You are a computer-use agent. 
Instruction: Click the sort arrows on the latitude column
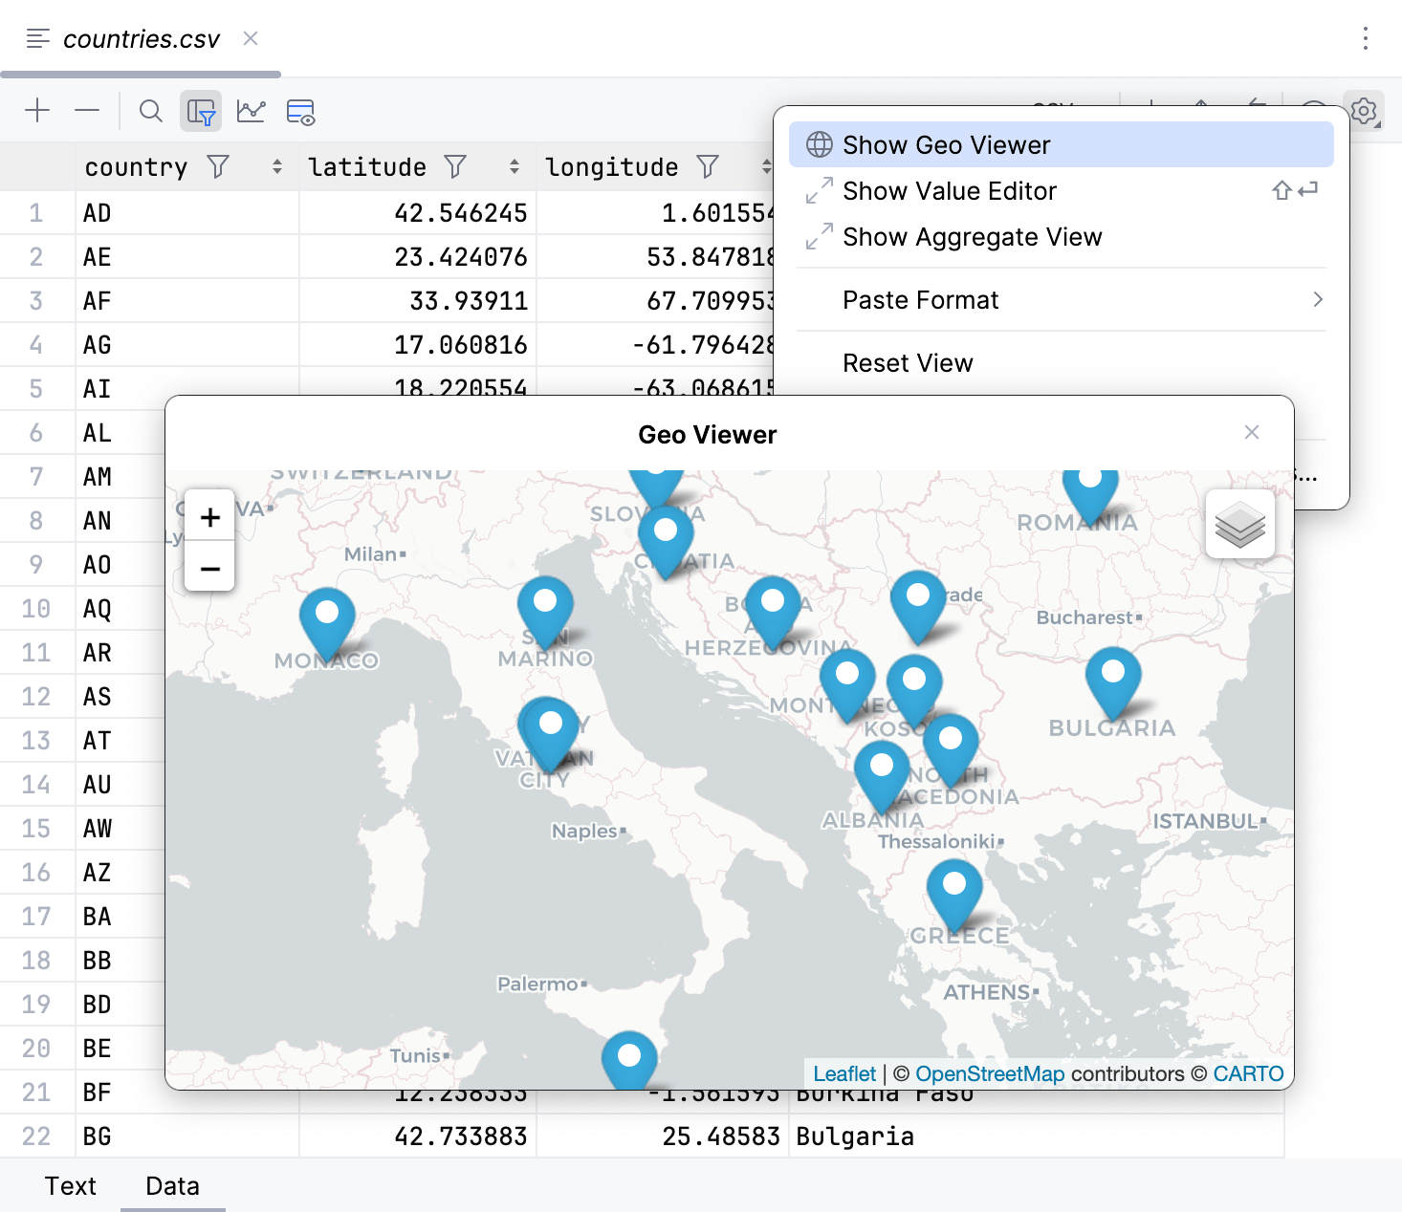pos(514,166)
